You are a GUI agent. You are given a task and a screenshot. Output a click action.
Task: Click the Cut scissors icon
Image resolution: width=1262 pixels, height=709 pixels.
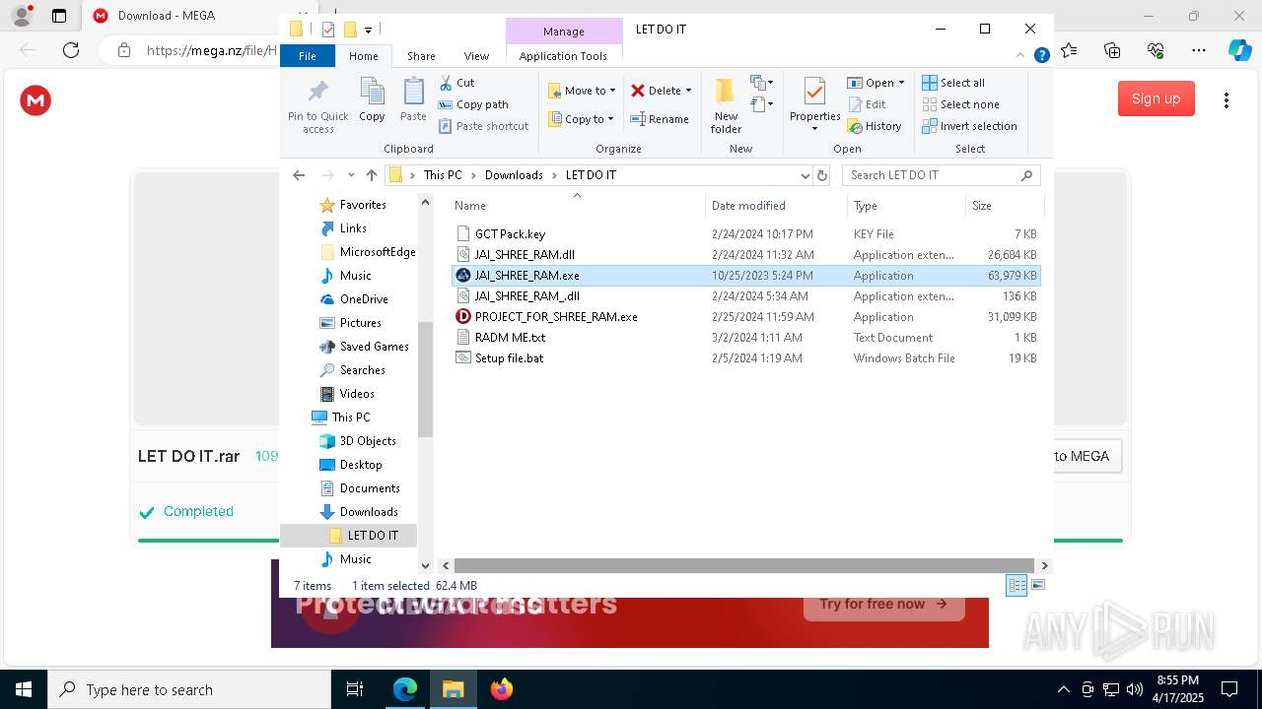446,83
